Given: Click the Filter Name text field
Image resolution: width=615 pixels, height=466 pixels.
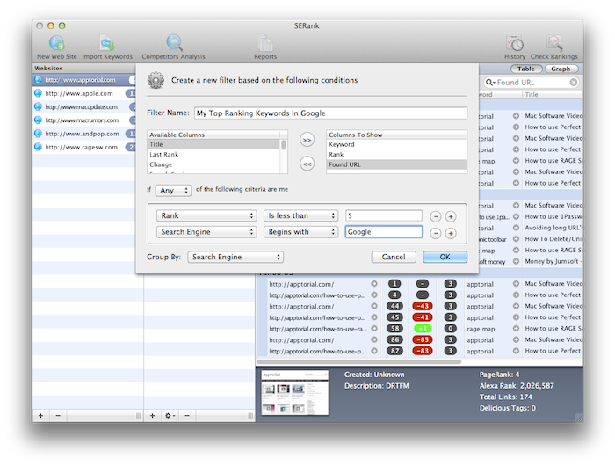Looking at the screenshot, I should [330, 113].
